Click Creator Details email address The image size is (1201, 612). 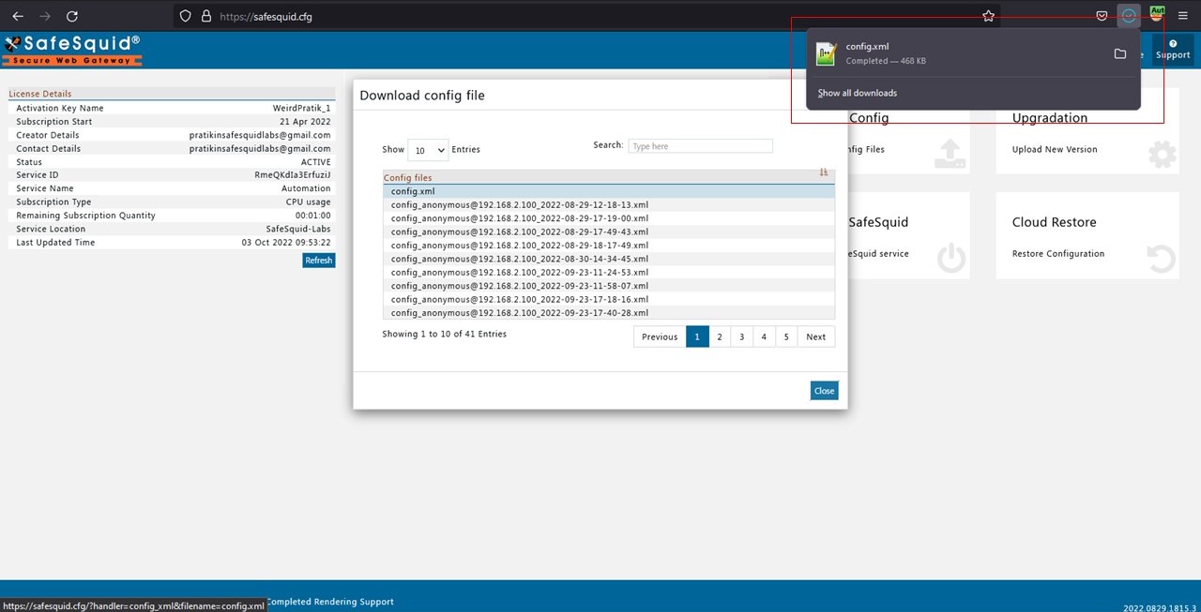pos(260,135)
